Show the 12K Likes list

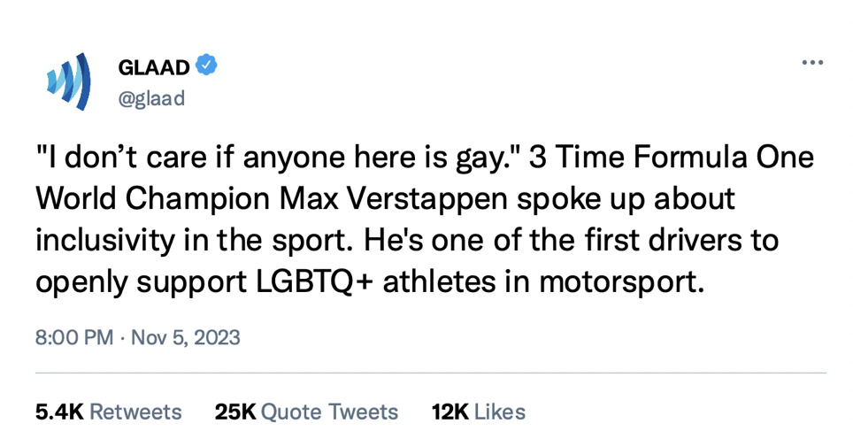click(x=478, y=412)
